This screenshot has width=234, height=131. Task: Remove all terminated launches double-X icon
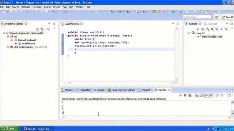pyautogui.click(x=190, y=95)
